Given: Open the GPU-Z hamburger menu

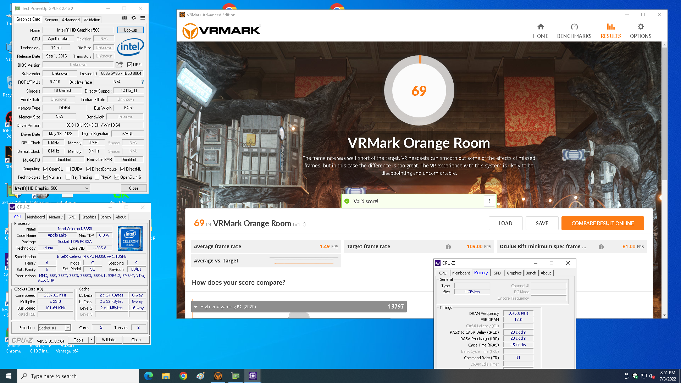Looking at the screenshot, I should (x=143, y=18).
